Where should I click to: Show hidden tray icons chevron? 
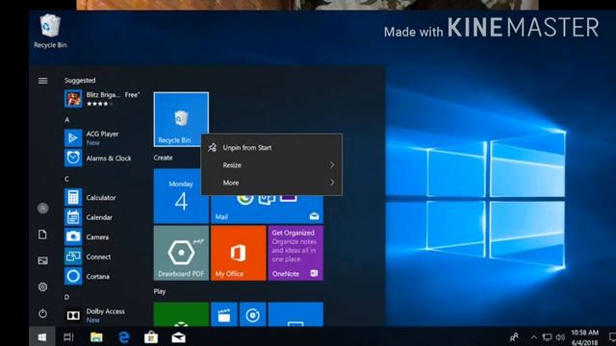533,337
